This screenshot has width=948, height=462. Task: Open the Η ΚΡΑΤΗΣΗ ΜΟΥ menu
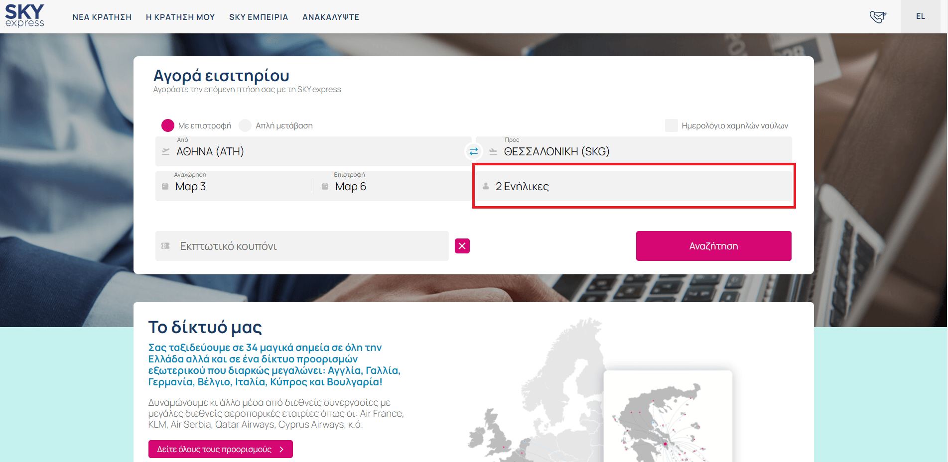click(x=180, y=17)
